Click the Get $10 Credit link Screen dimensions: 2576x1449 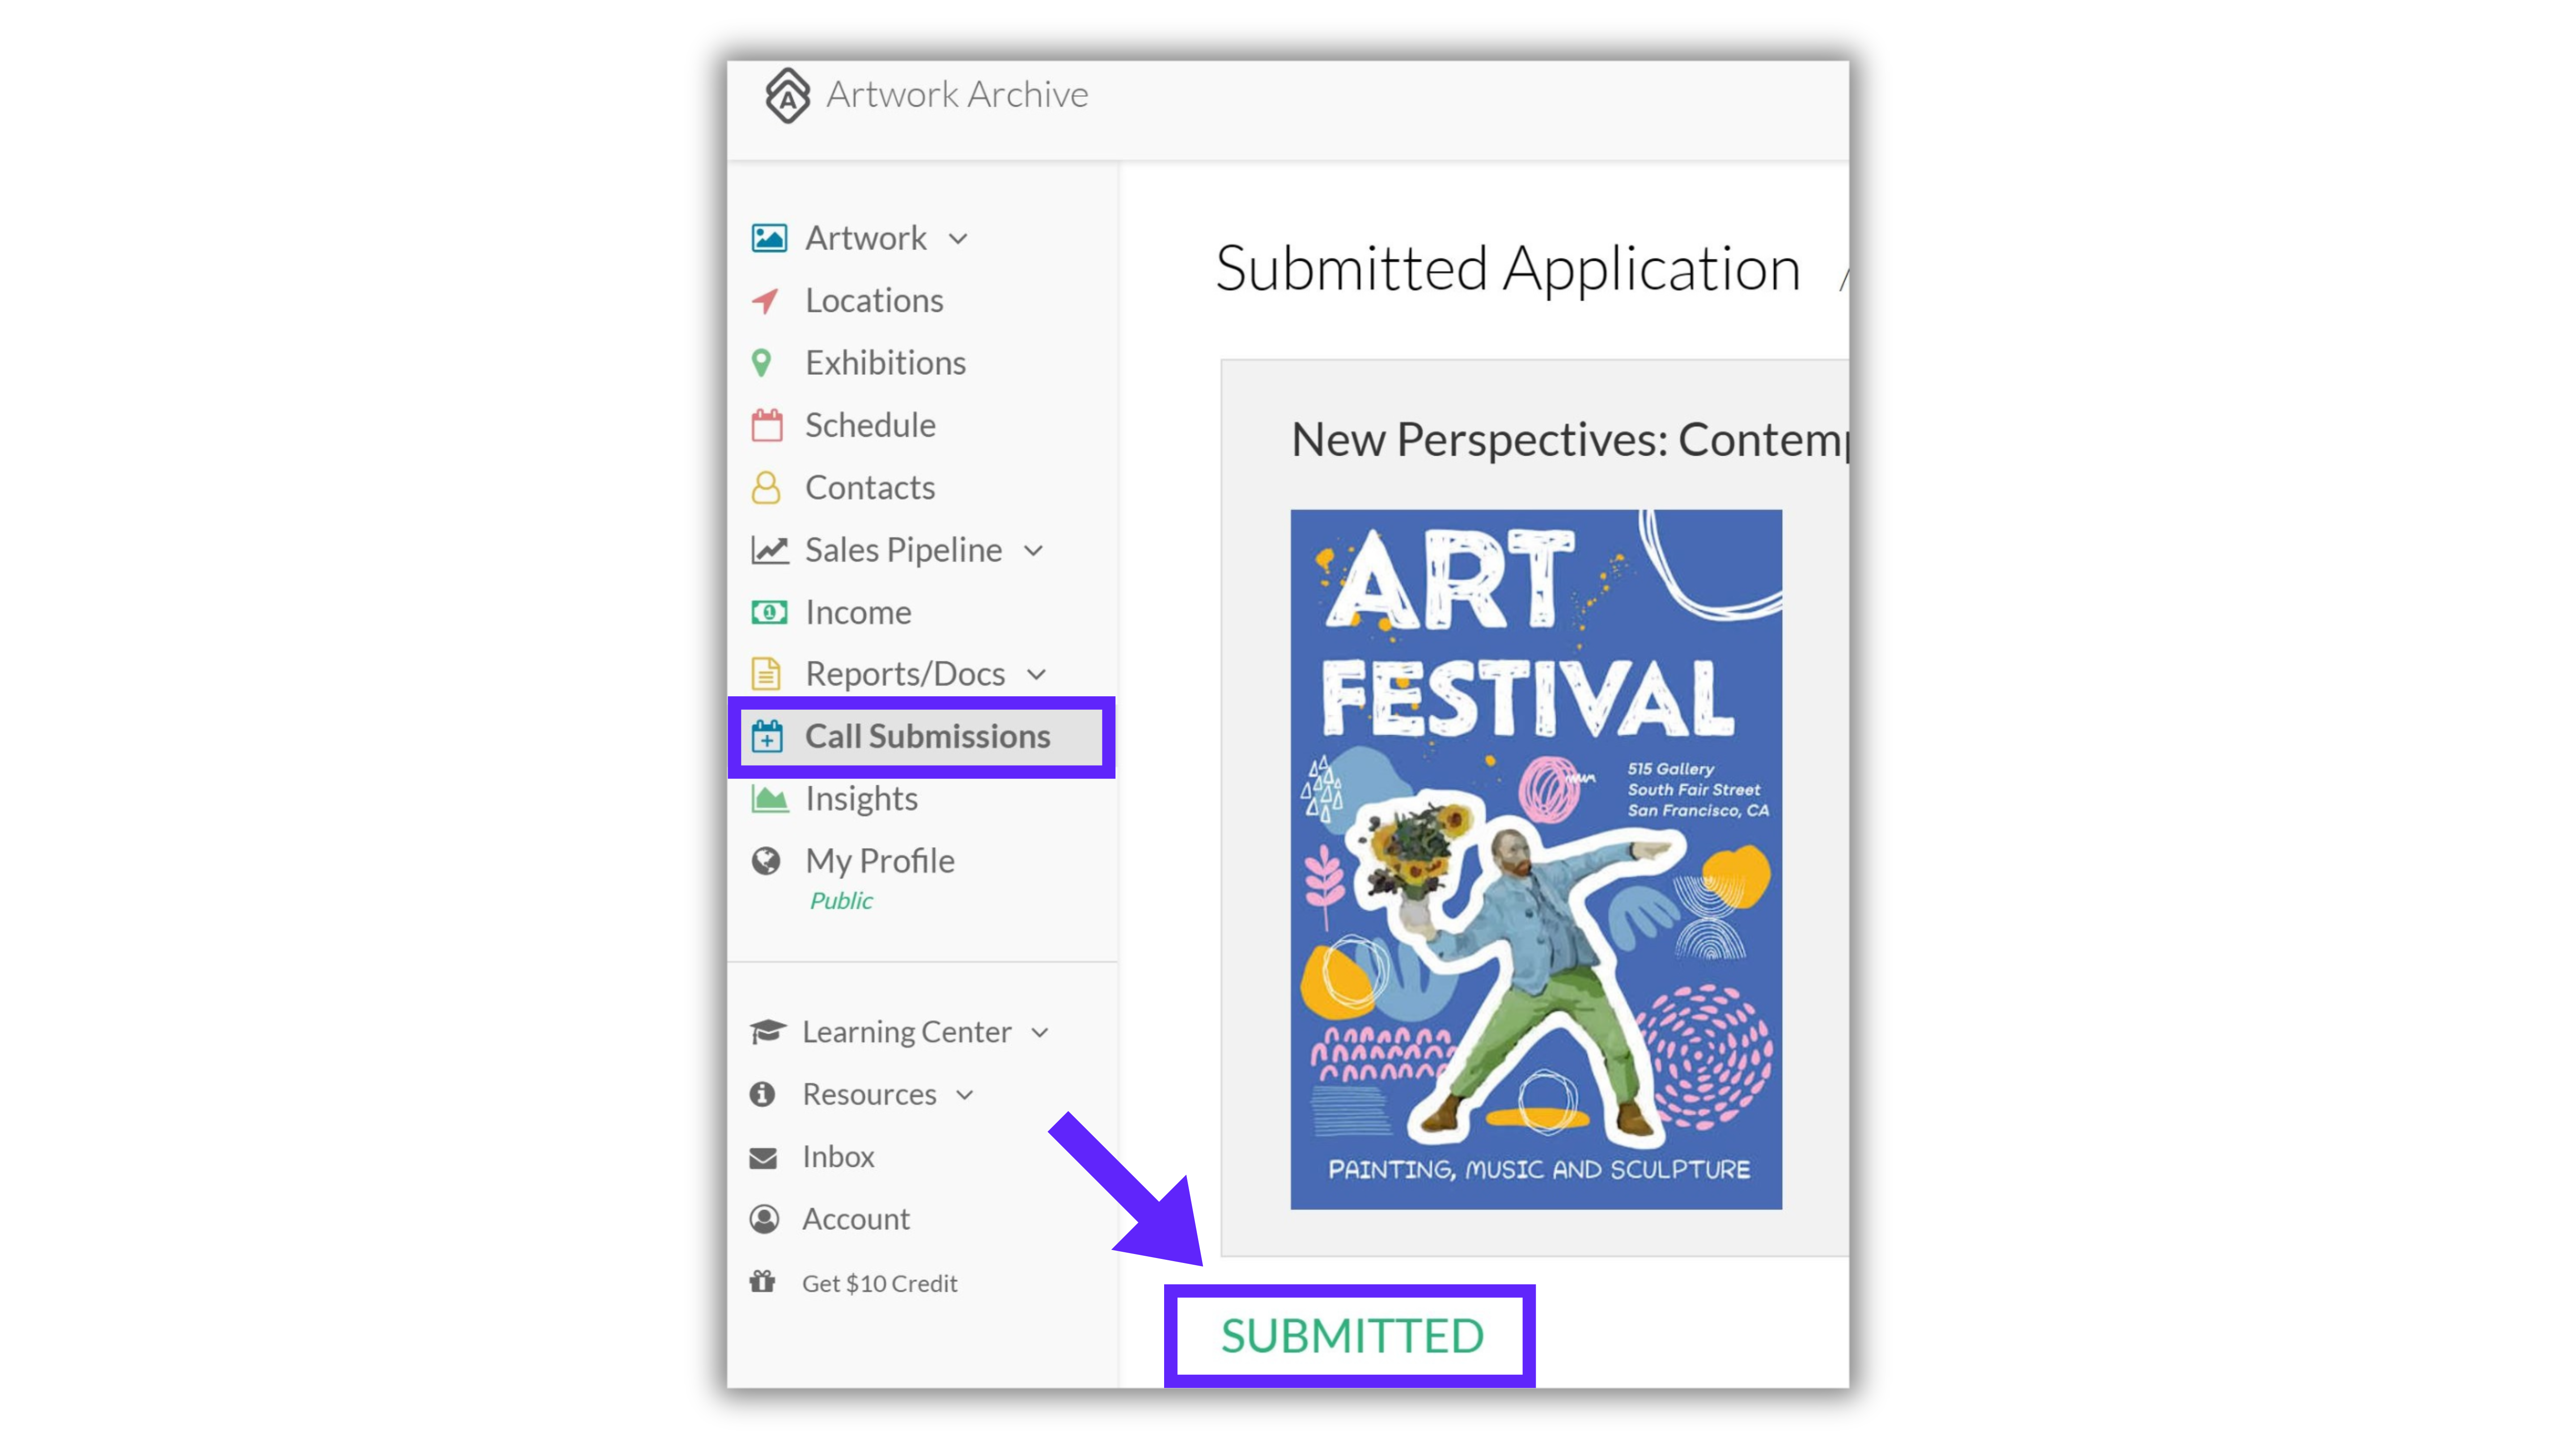(x=879, y=1283)
